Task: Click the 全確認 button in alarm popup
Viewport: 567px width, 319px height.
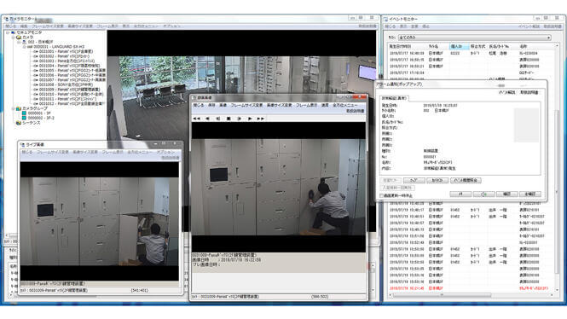Action: (529, 194)
